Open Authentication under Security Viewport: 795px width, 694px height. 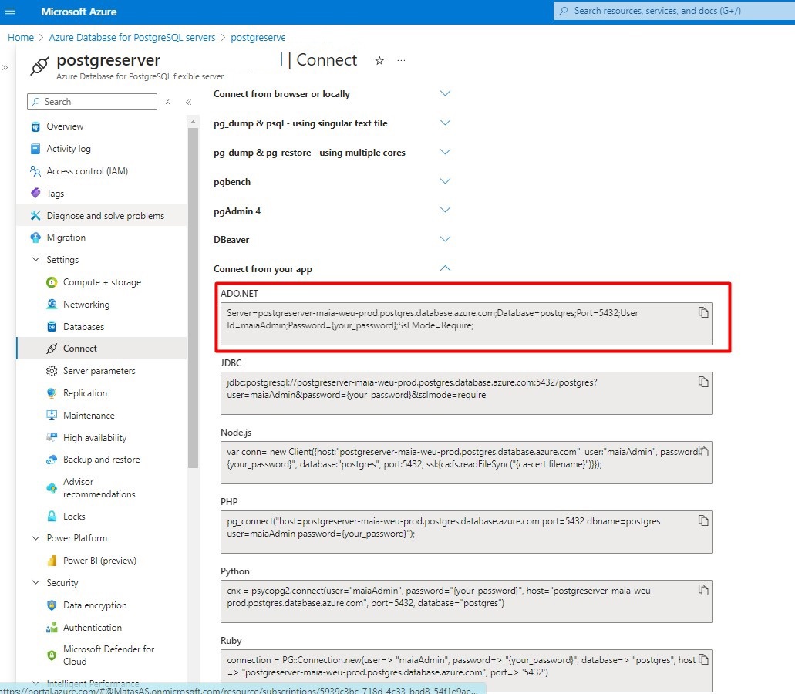point(93,628)
